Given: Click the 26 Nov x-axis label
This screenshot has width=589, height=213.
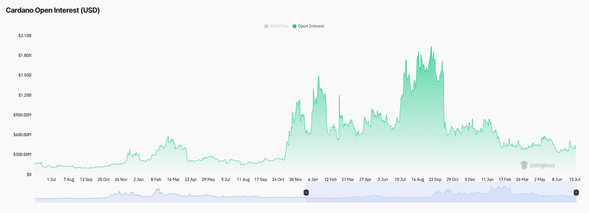Looking at the screenshot, I should point(121,180).
